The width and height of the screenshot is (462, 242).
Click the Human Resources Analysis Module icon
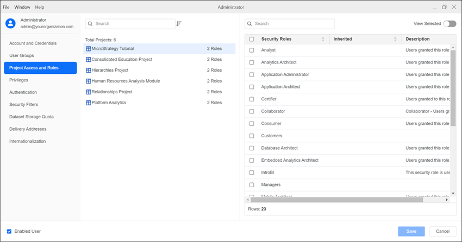[x=89, y=81]
